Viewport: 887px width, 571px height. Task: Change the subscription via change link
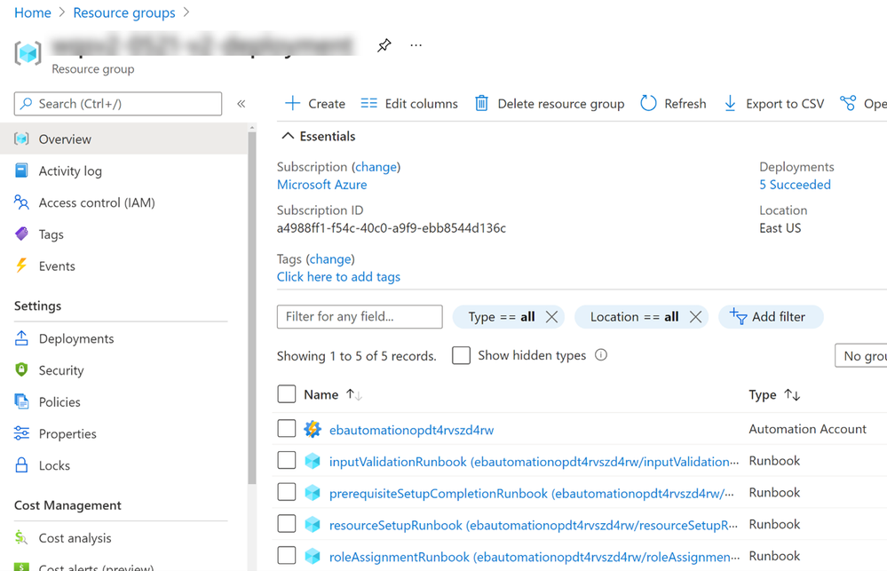[x=376, y=167]
